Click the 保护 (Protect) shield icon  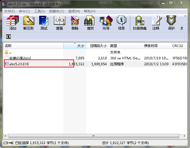tap(171, 23)
